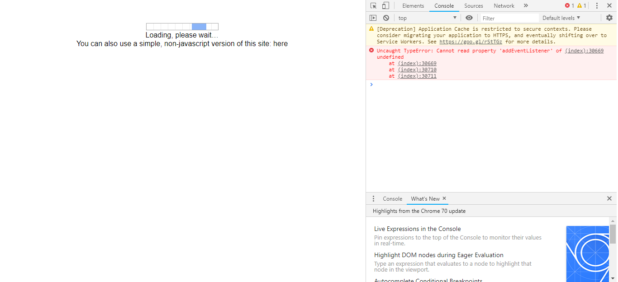Click the live expression eye icon

(469, 18)
